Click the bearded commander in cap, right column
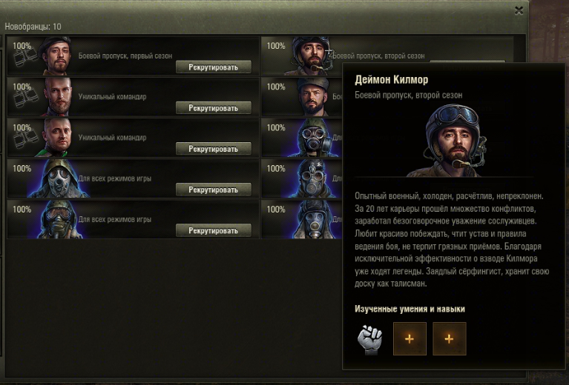The width and height of the screenshot is (569, 385). click(313, 97)
